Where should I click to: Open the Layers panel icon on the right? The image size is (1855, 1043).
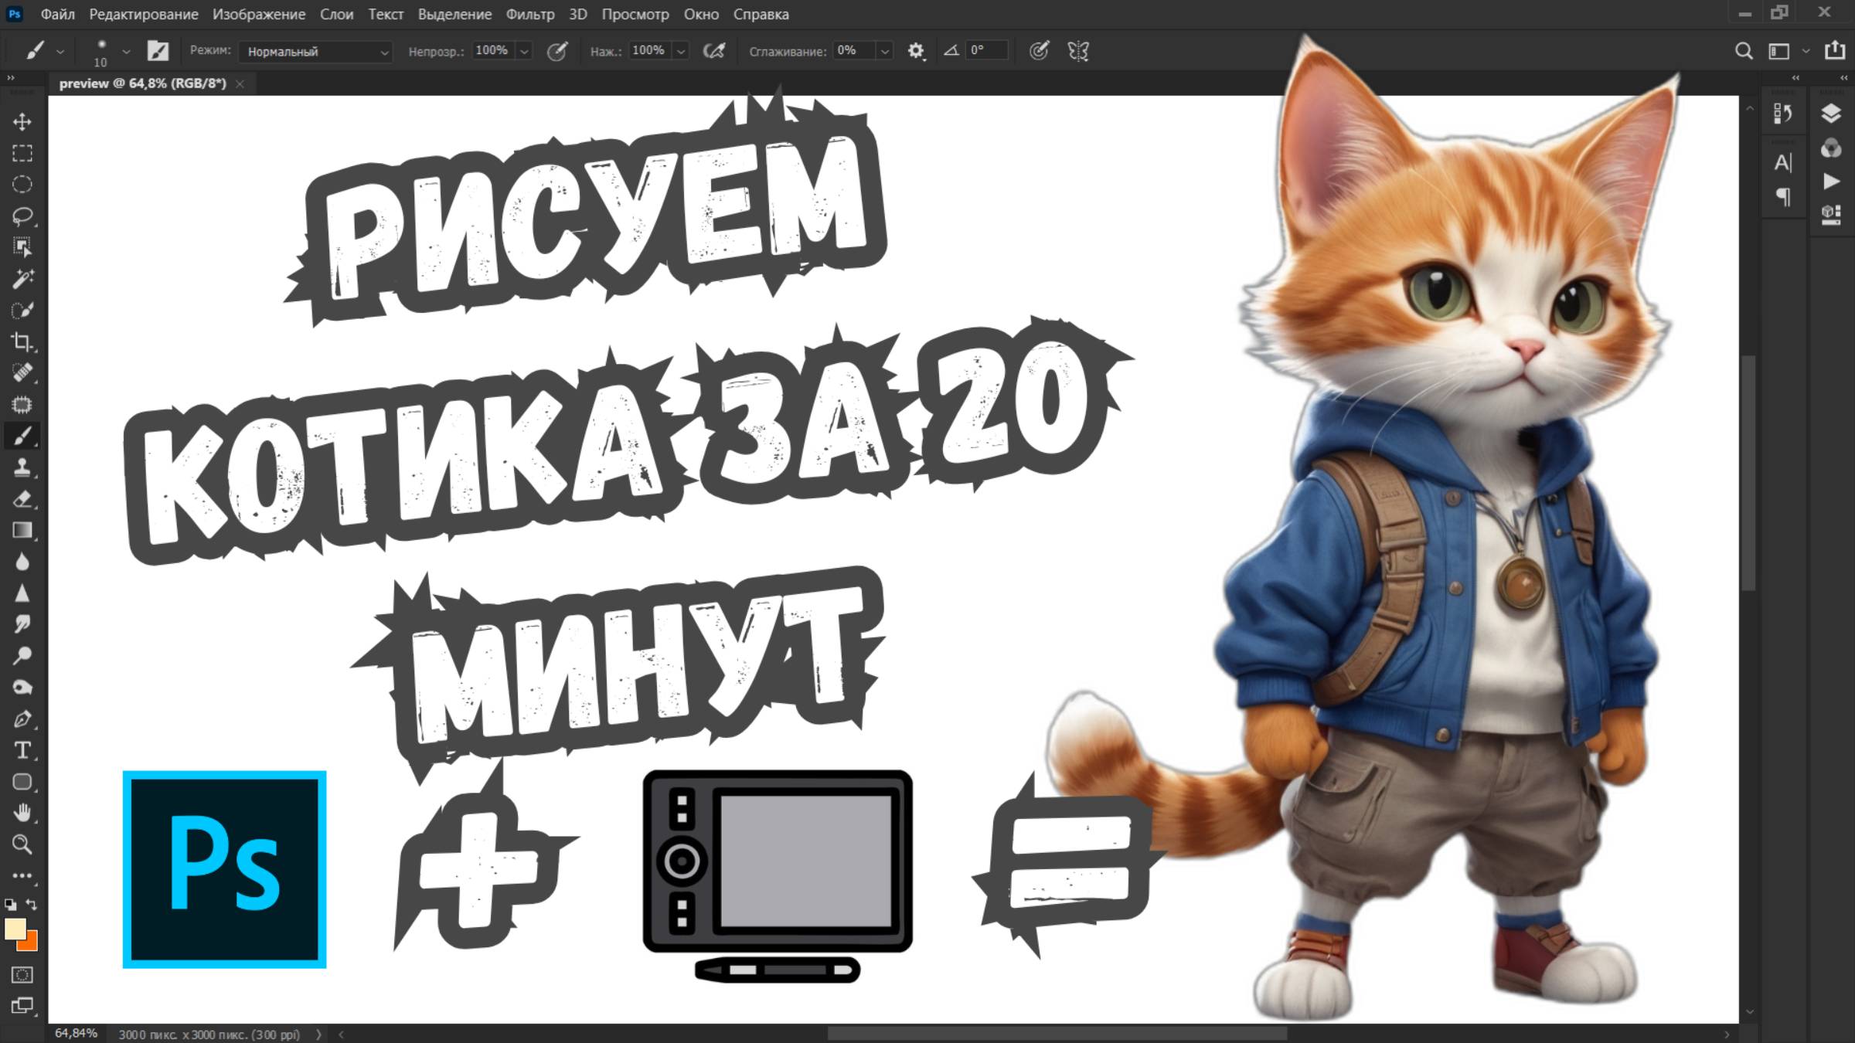click(x=1829, y=114)
